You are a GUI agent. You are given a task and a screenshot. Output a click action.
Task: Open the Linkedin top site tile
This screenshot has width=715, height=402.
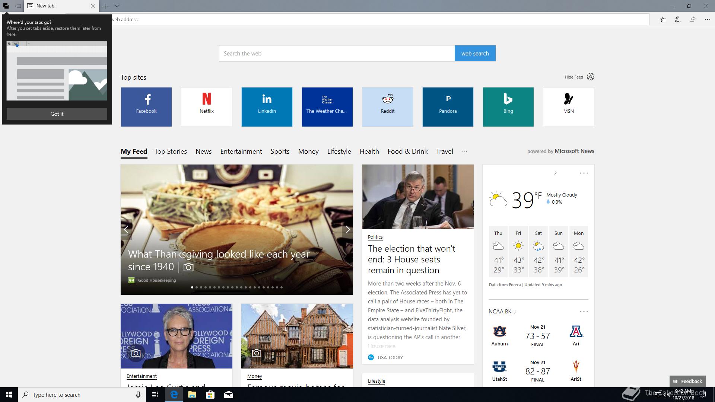coord(267,107)
